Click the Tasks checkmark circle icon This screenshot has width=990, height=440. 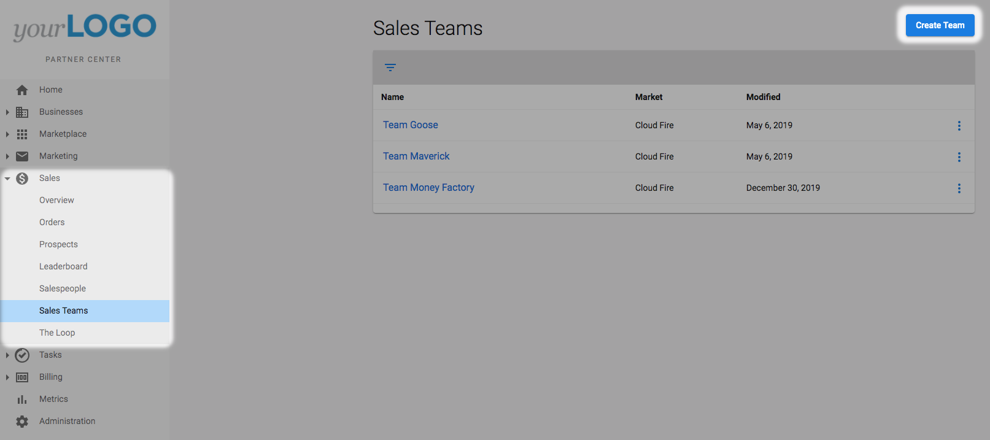click(22, 355)
